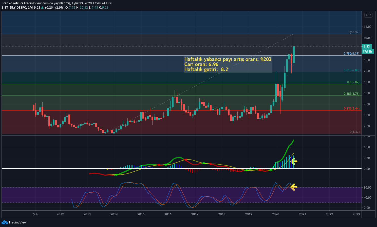Click the 11.00 price scale label
This screenshot has height=227, width=377.
point(368,27)
